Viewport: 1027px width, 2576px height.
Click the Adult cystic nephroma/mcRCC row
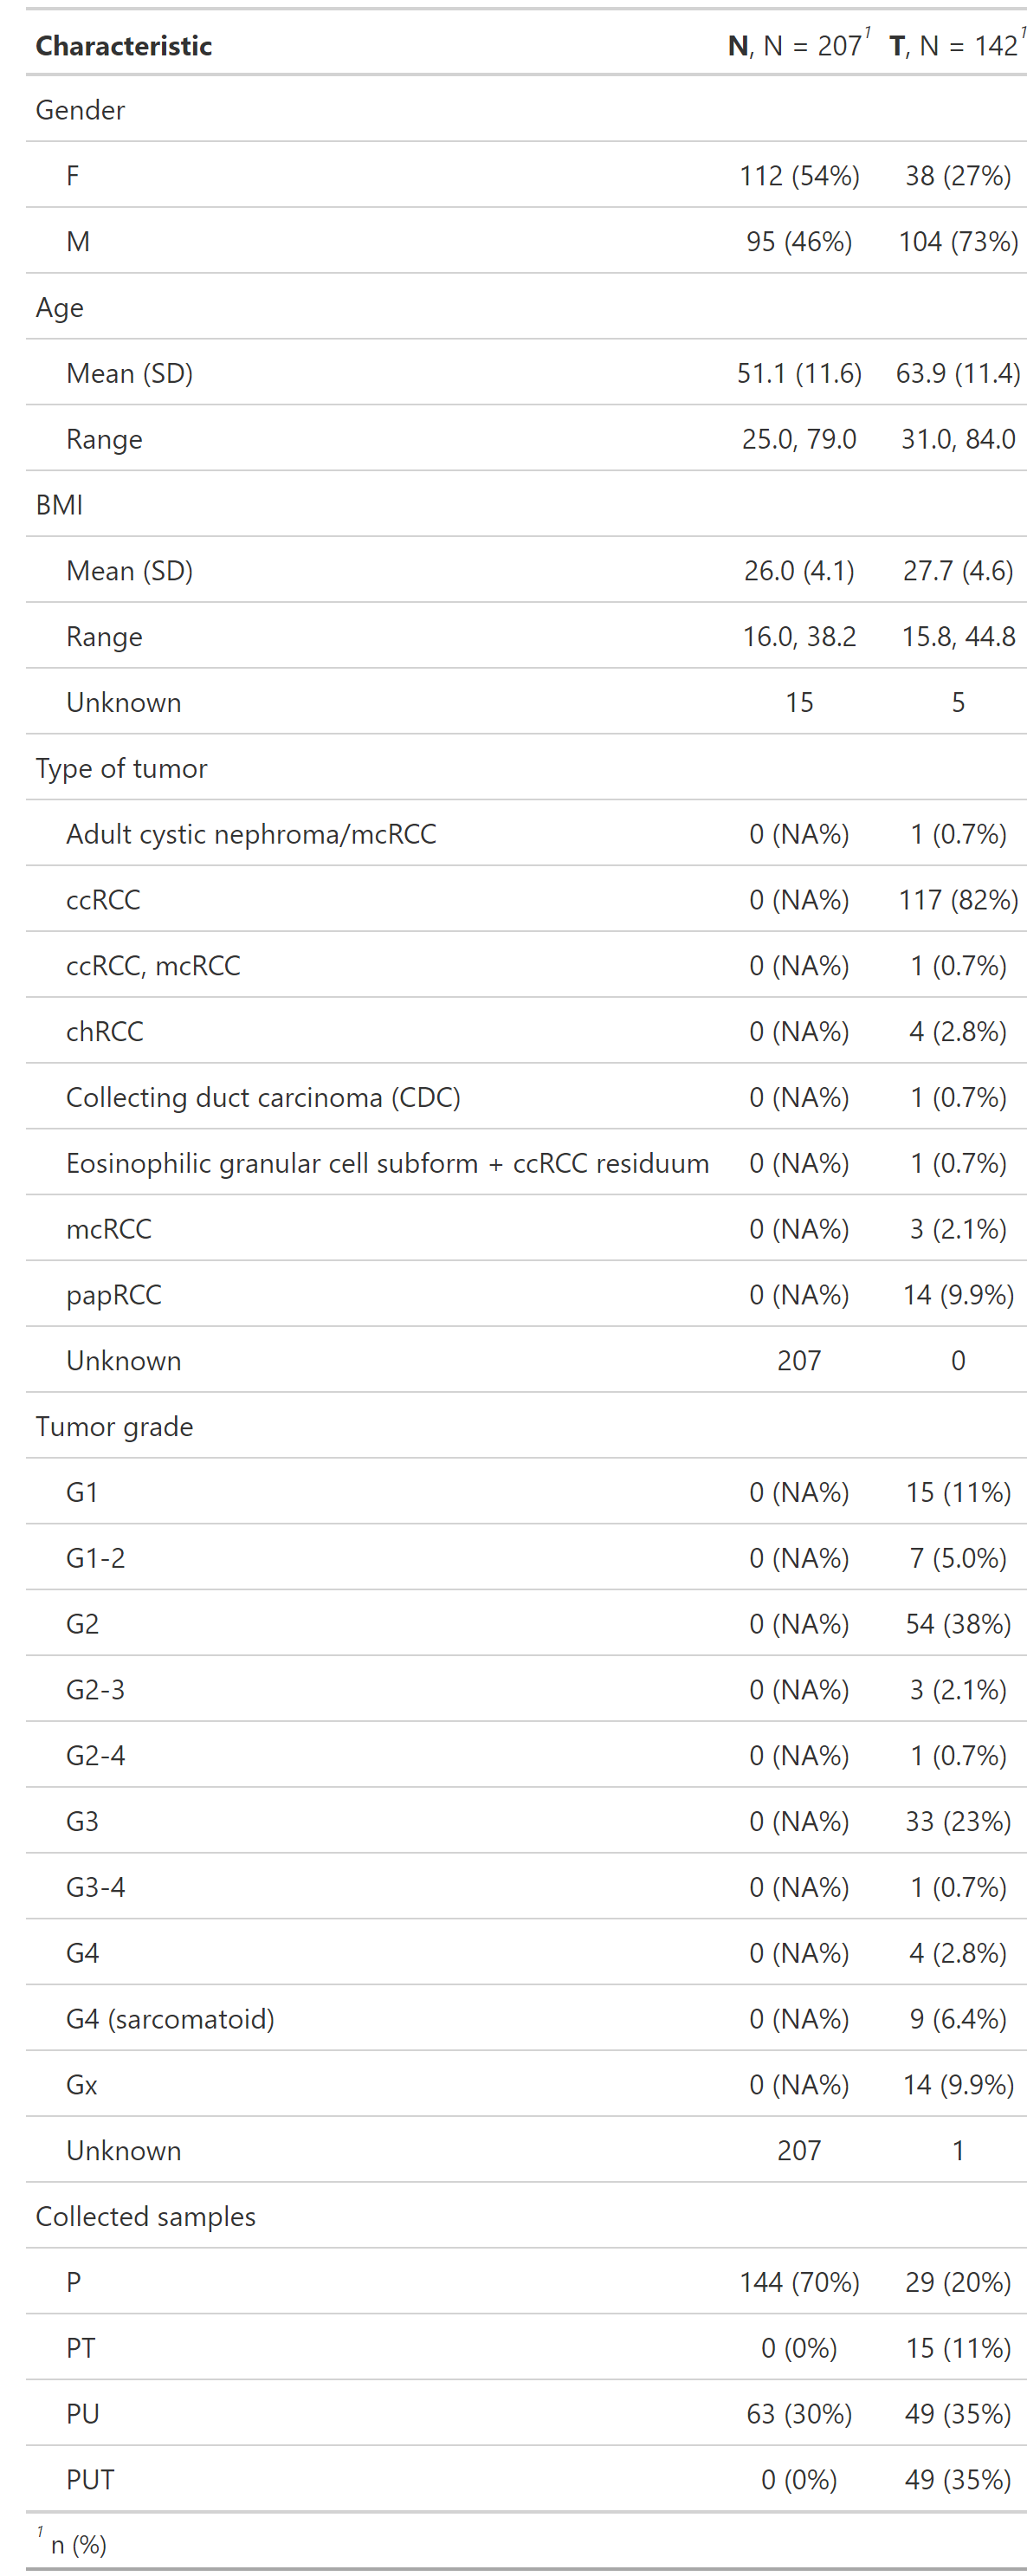(x=526, y=834)
